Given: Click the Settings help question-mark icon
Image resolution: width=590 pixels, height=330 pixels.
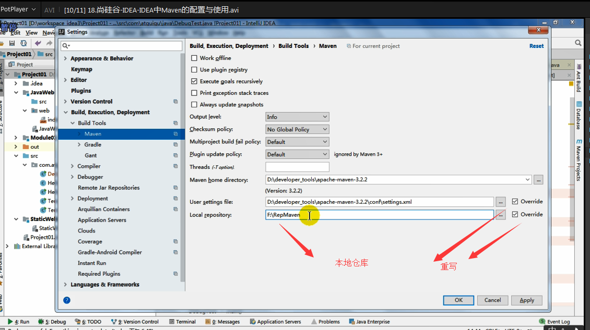Looking at the screenshot, I should tap(67, 300).
